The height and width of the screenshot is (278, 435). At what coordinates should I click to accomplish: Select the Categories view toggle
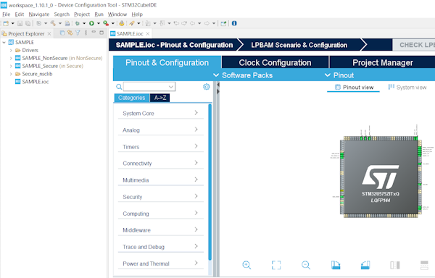pyautogui.click(x=131, y=98)
